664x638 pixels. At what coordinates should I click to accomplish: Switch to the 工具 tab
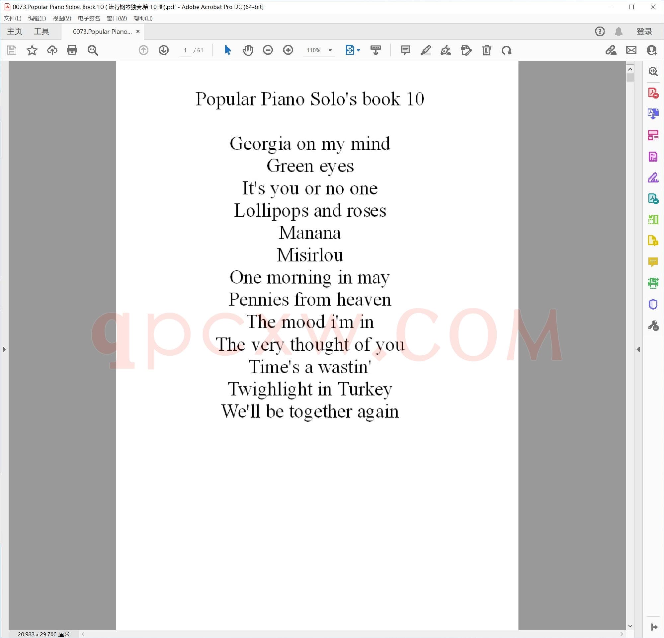[x=41, y=32]
